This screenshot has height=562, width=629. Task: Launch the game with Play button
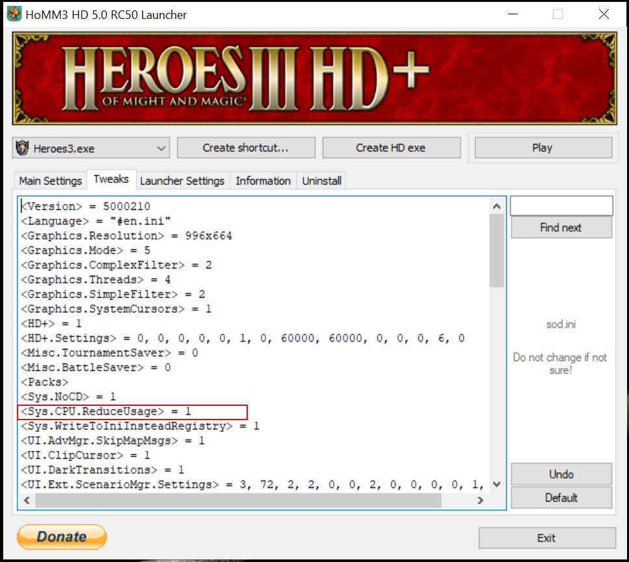tap(543, 148)
